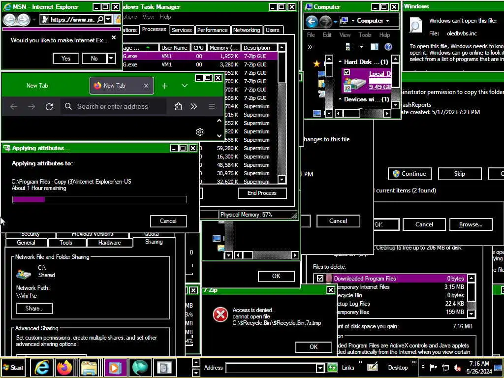The width and height of the screenshot is (504, 378).
Task: Go forward in the Computer explorer window
Action: [325, 21]
